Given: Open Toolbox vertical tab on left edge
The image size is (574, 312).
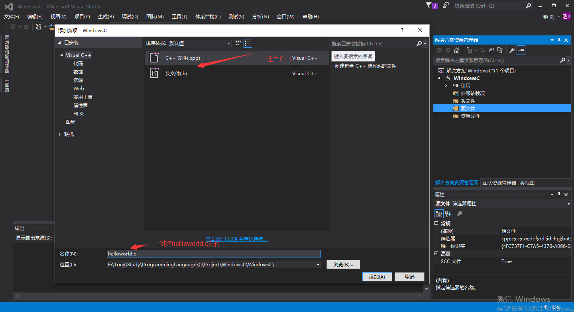Looking at the screenshot, I should 6,85.
